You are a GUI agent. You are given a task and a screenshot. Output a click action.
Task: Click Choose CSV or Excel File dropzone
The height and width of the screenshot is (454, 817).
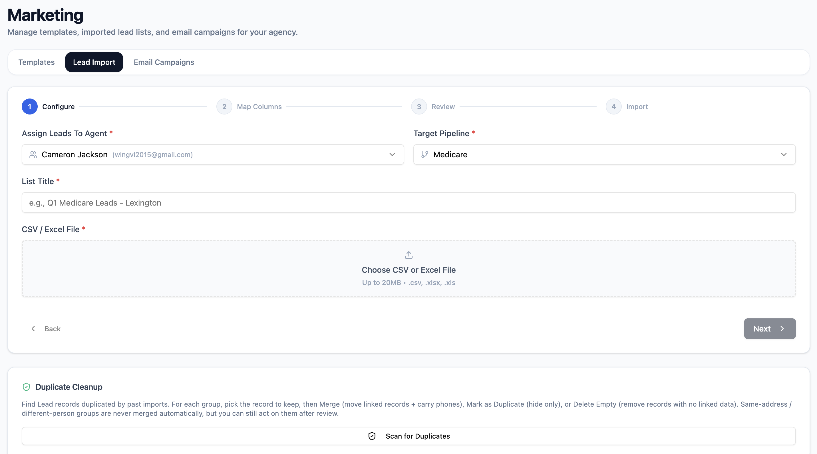pyautogui.click(x=408, y=269)
